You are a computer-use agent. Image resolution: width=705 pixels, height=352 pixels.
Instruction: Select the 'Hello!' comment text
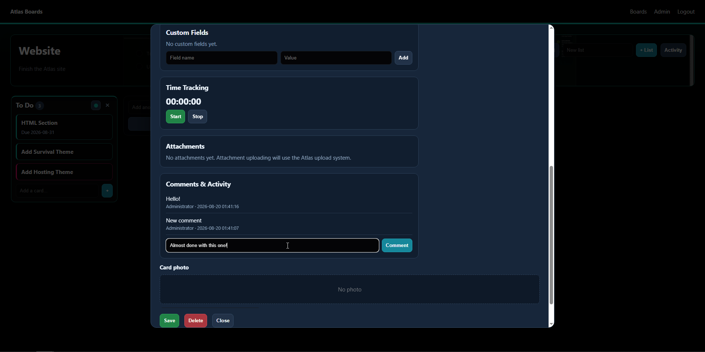tap(173, 199)
